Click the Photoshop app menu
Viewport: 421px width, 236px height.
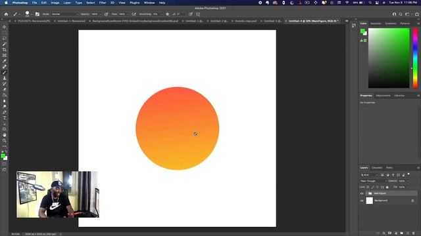[20, 3]
